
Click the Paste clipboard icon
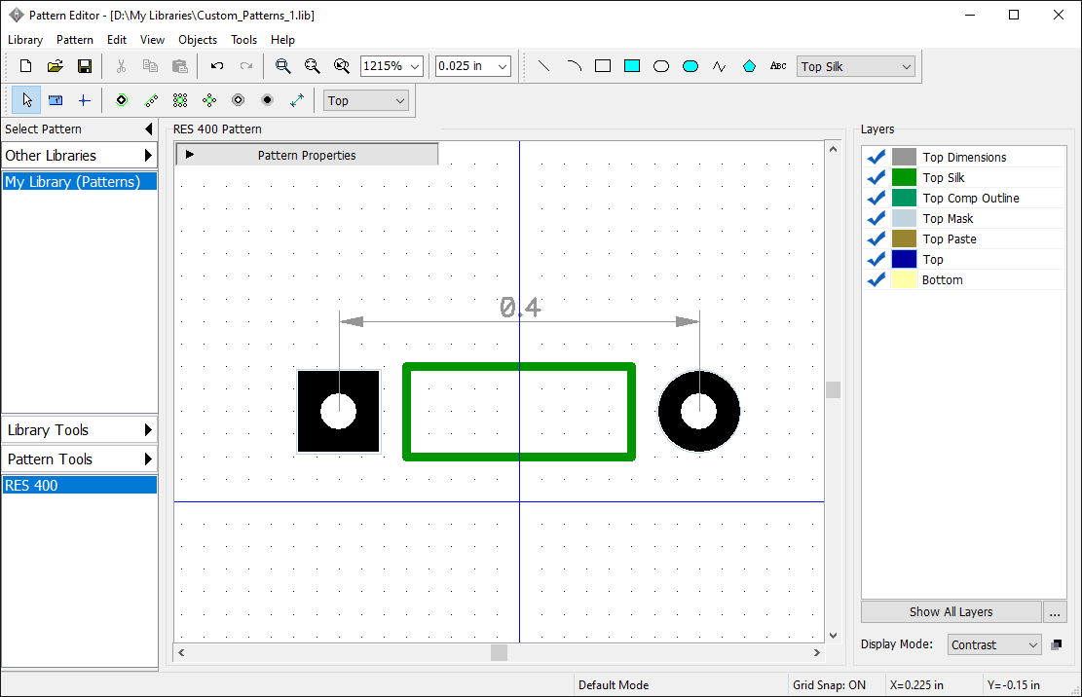point(179,66)
